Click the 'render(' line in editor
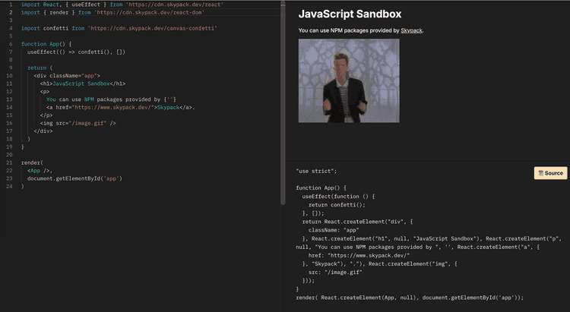The width and height of the screenshot is (570, 312). [32, 162]
